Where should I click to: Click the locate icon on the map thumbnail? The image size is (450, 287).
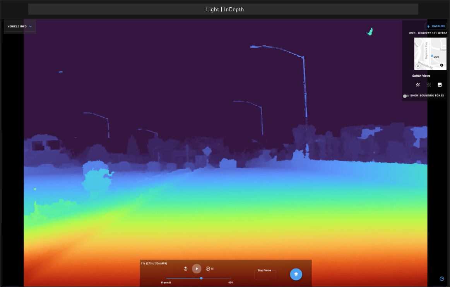click(417, 66)
